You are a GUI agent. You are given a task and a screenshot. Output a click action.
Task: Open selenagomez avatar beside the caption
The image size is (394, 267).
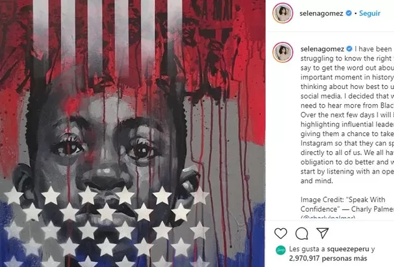point(283,52)
